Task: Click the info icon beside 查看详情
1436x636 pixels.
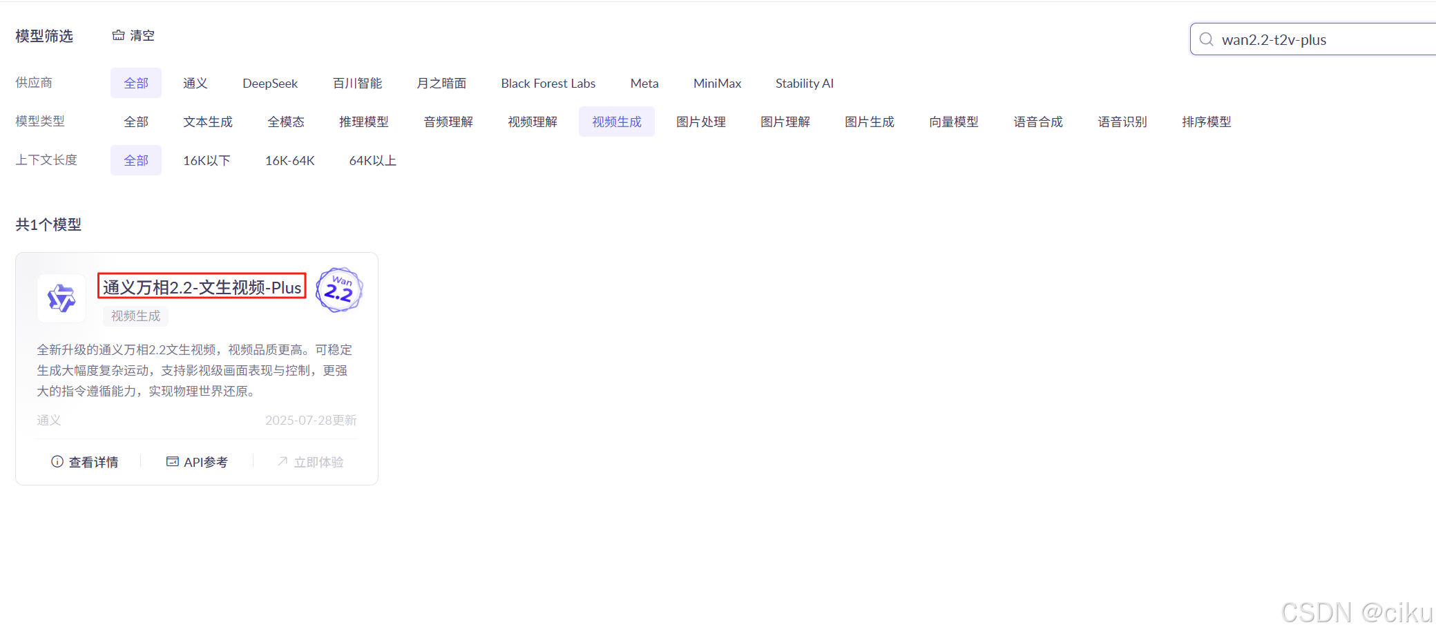Action: tap(57, 461)
